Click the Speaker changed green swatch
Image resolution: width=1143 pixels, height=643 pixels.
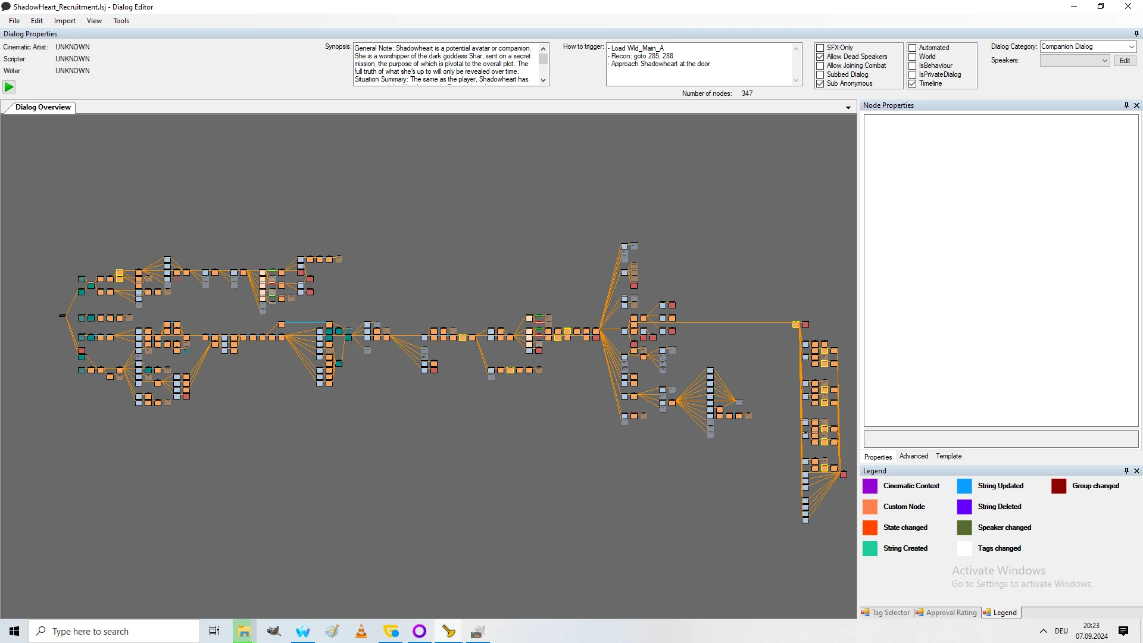964,527
